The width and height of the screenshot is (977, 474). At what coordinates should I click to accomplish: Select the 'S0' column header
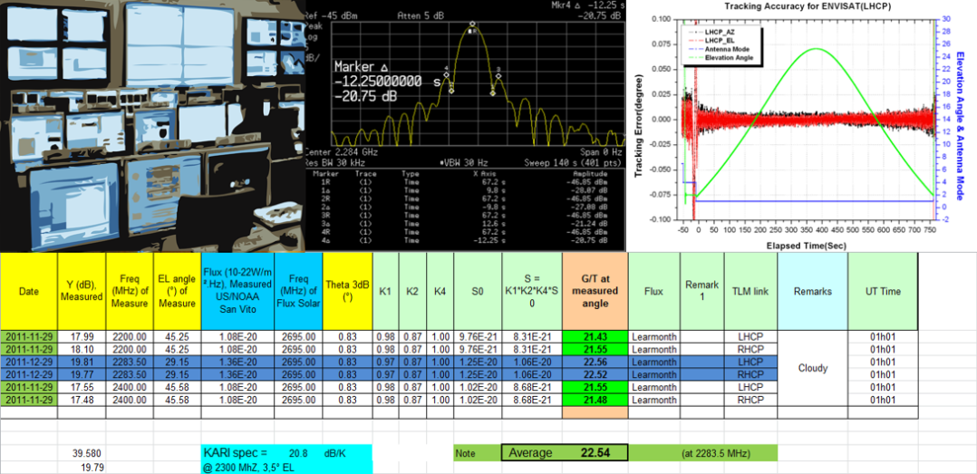click(478, 291)
